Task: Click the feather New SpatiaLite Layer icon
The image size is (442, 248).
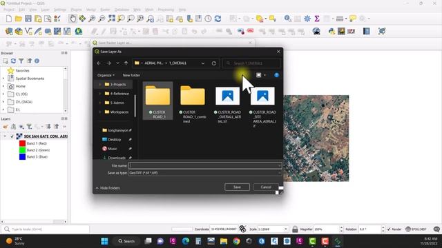Action: click(38, 31)
